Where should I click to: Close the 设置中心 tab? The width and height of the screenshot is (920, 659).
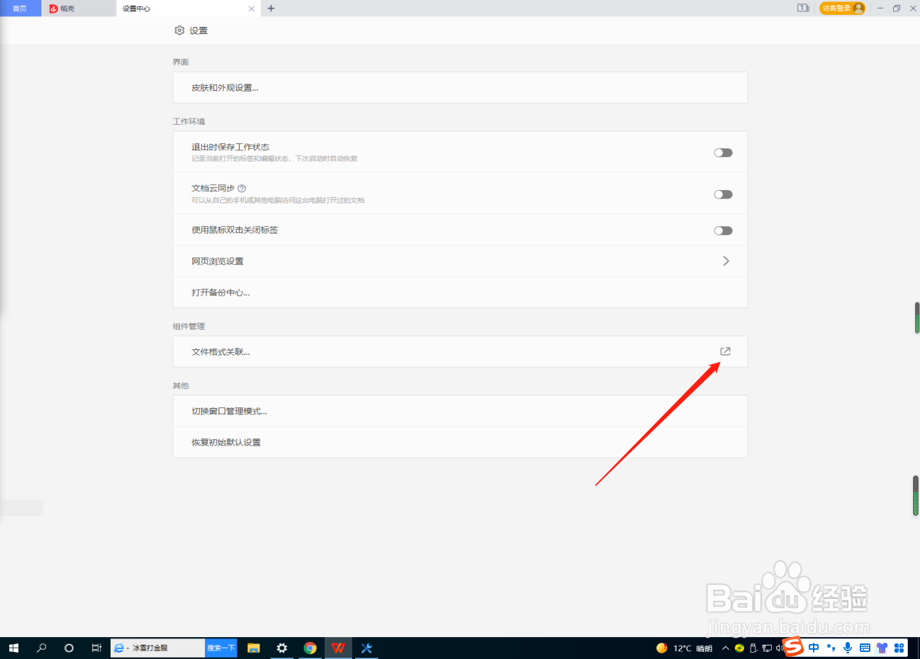pyautogui.click(x=252, y=9)
